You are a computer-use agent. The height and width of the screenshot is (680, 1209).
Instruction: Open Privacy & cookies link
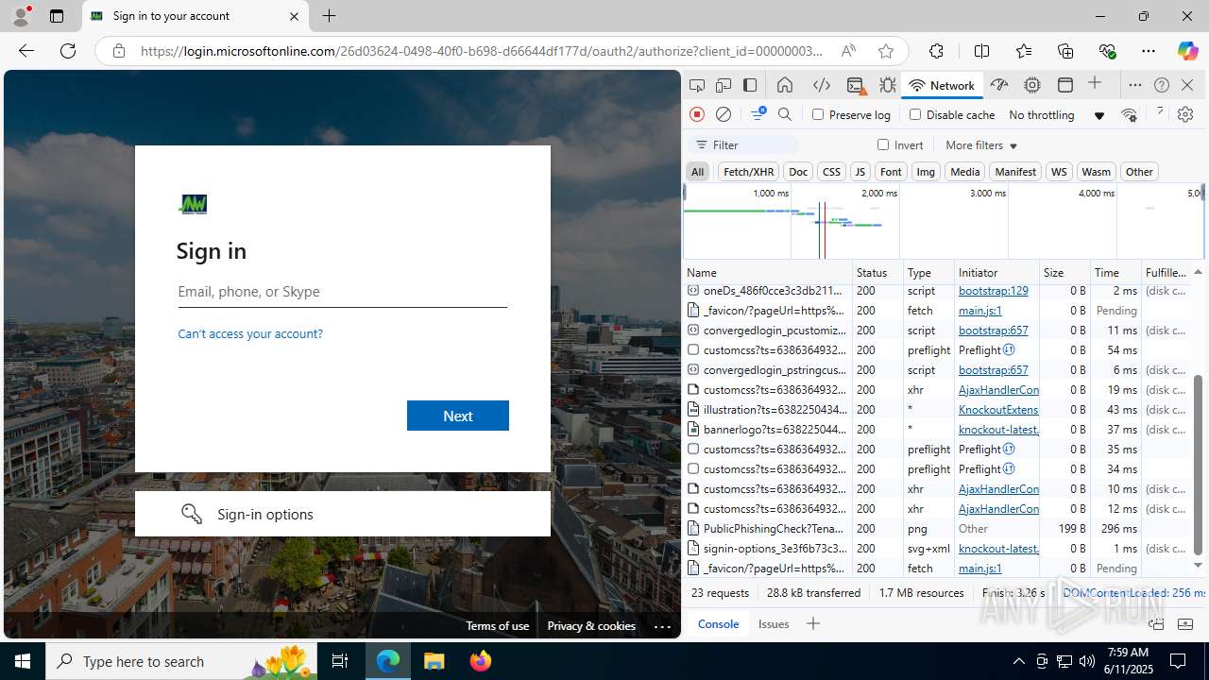tap(591, 626)
